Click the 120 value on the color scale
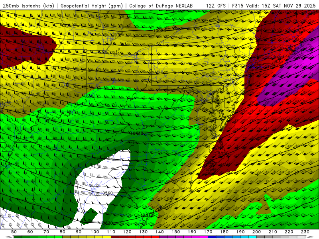The image size is (319, 239). click(127, 232)
